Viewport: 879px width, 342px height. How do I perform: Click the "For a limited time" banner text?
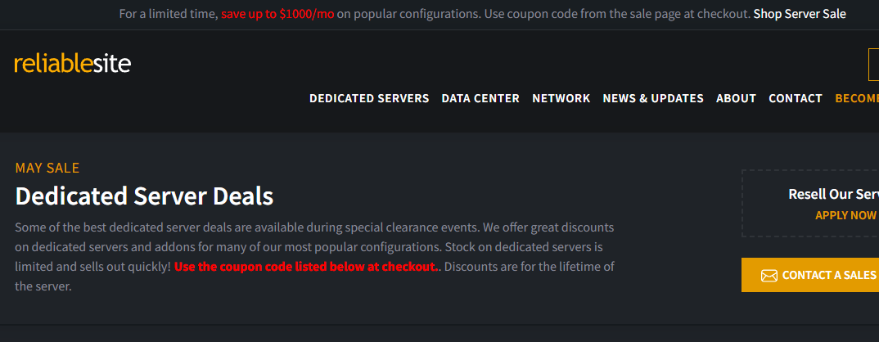(x=168, y=14)
